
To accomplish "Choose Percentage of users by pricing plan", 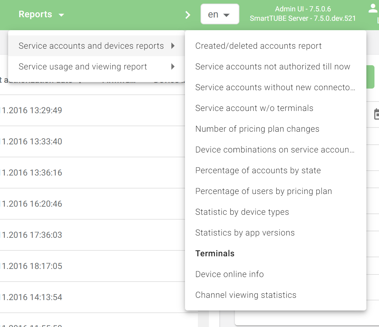I will pyautogui.click(x=276, y=191).
